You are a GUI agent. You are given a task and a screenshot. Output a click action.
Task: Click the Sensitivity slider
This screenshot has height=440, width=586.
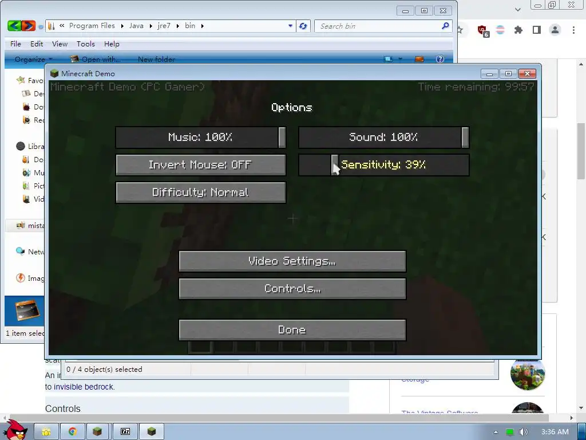point(383,165)
